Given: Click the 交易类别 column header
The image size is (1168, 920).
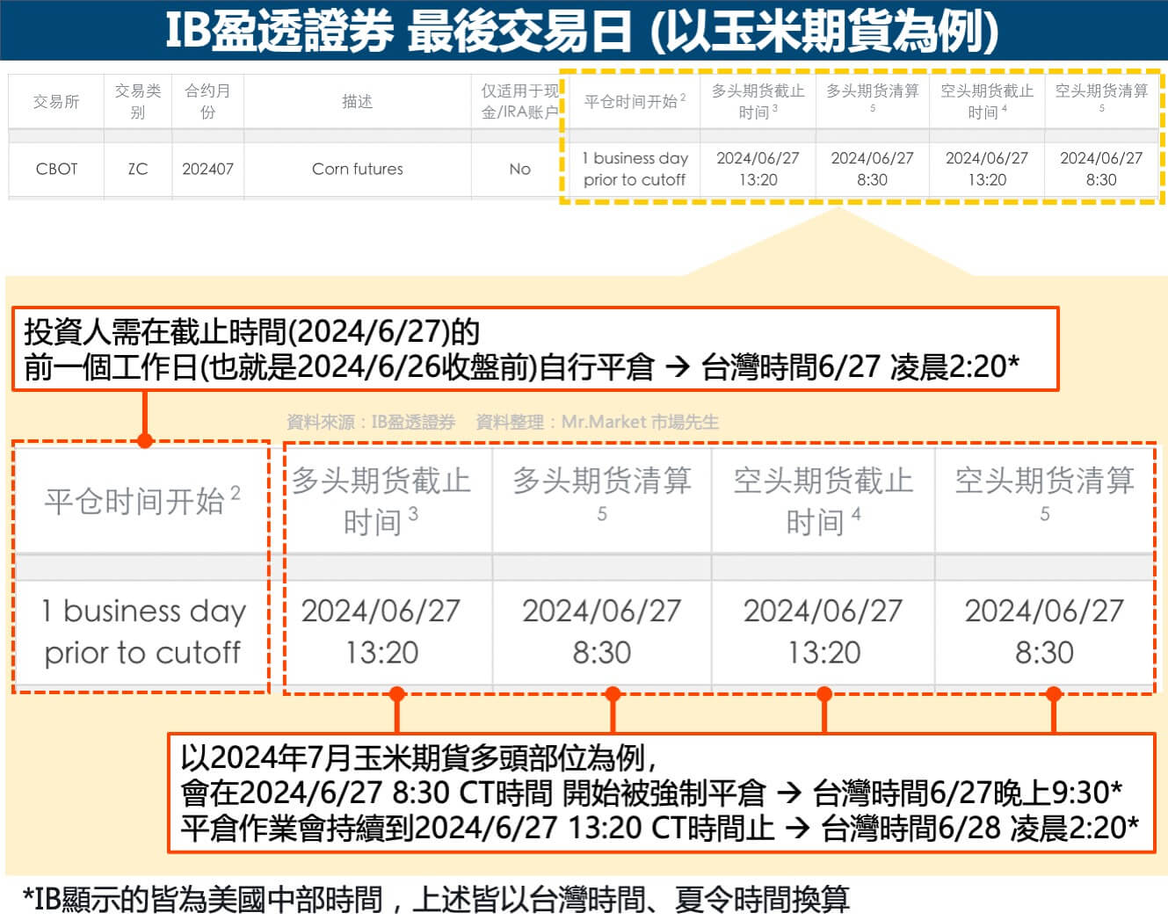Looking at the screenshot, I should (x=138, y=102).
